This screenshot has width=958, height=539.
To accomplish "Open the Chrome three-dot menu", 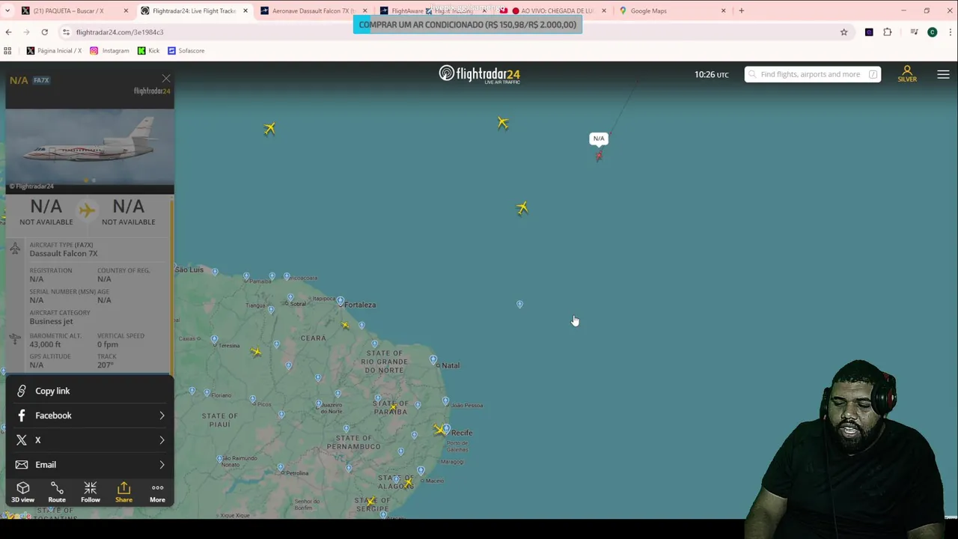I will (x=951, y=32).
